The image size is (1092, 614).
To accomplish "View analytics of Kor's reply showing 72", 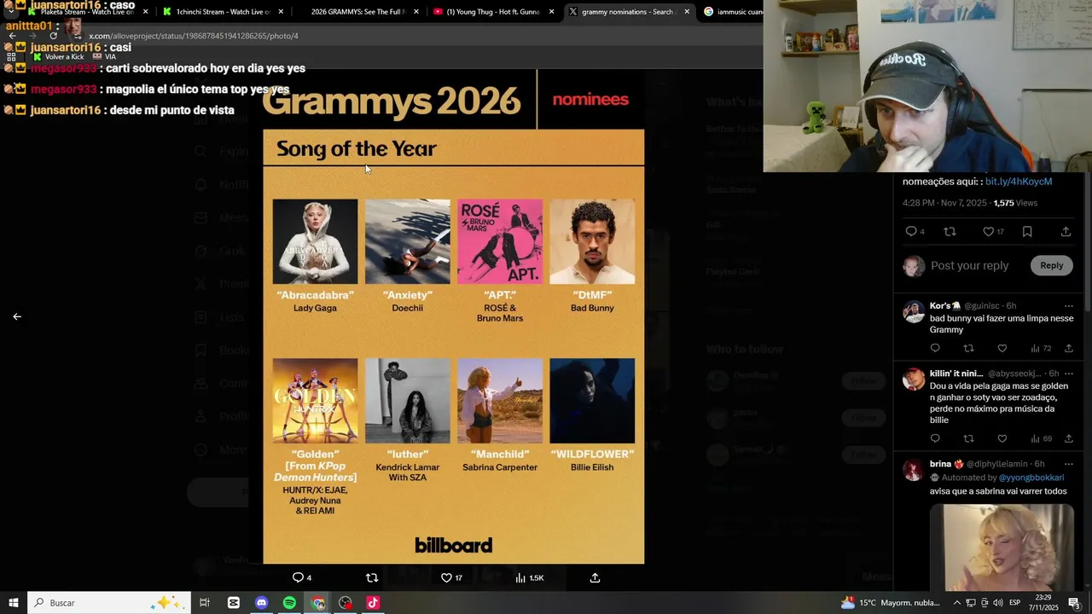I will point(1041,348).
